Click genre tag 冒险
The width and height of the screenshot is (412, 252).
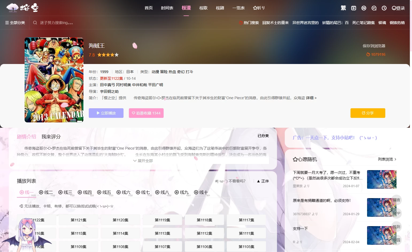tap(164, 72)
